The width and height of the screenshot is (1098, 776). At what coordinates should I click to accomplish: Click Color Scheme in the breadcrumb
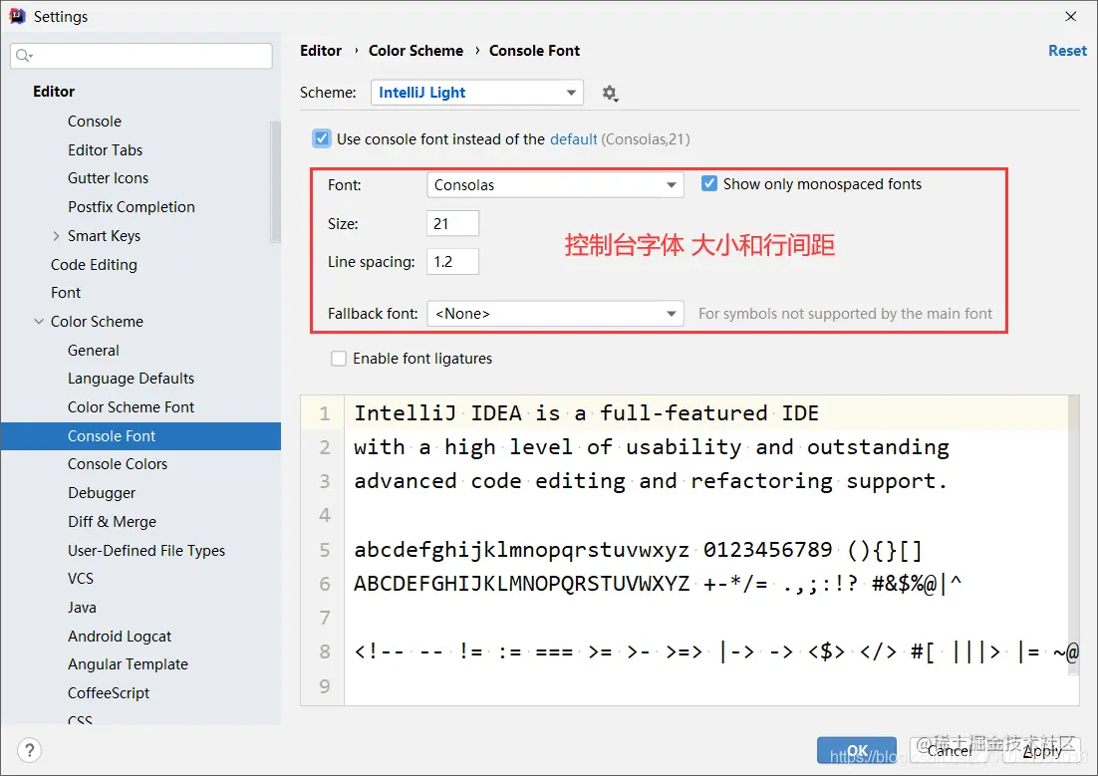pos(415,51)
